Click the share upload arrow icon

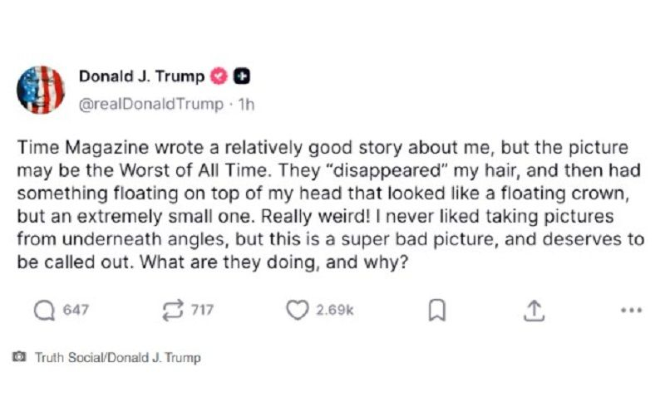point(533,311)
